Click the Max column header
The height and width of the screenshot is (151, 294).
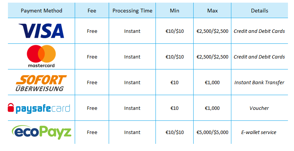tap(212, 11)
